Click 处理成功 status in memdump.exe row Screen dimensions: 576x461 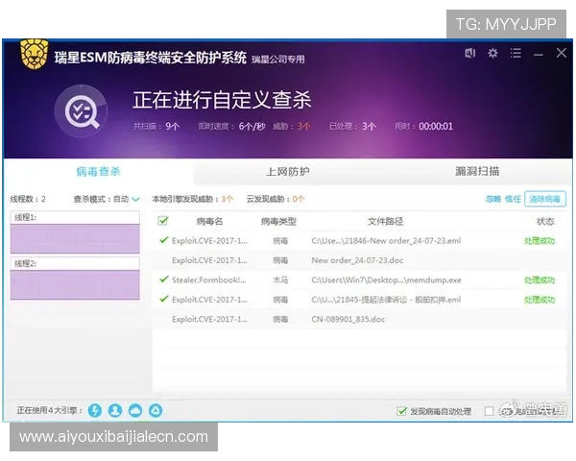coord(540,280)
